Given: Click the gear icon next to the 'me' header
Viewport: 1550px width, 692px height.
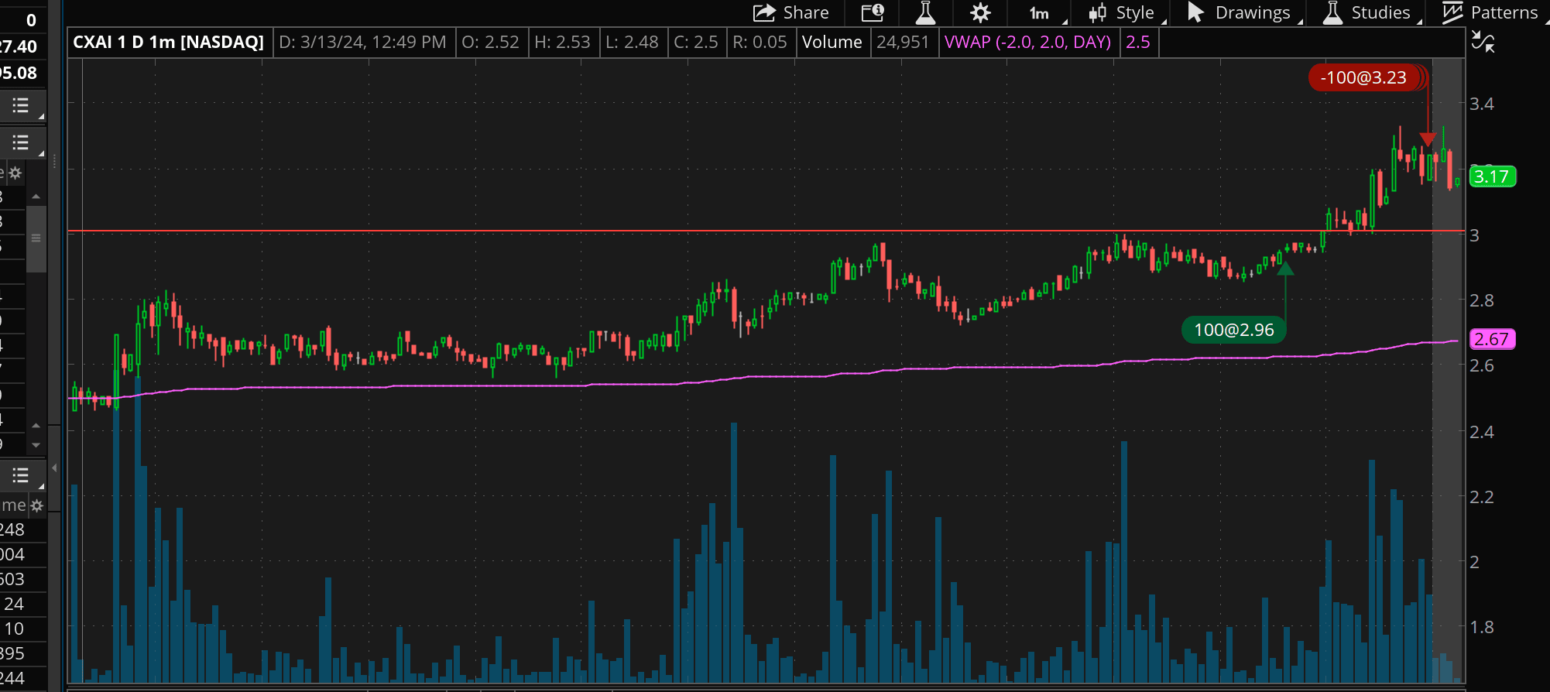Looking at the screenshot, I should pos(36,505).
